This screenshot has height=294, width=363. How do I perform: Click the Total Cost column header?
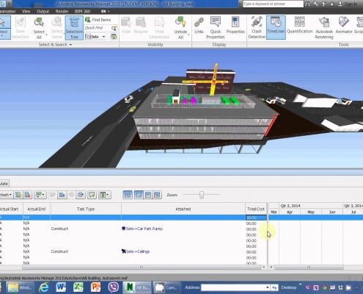pos(256,209)
